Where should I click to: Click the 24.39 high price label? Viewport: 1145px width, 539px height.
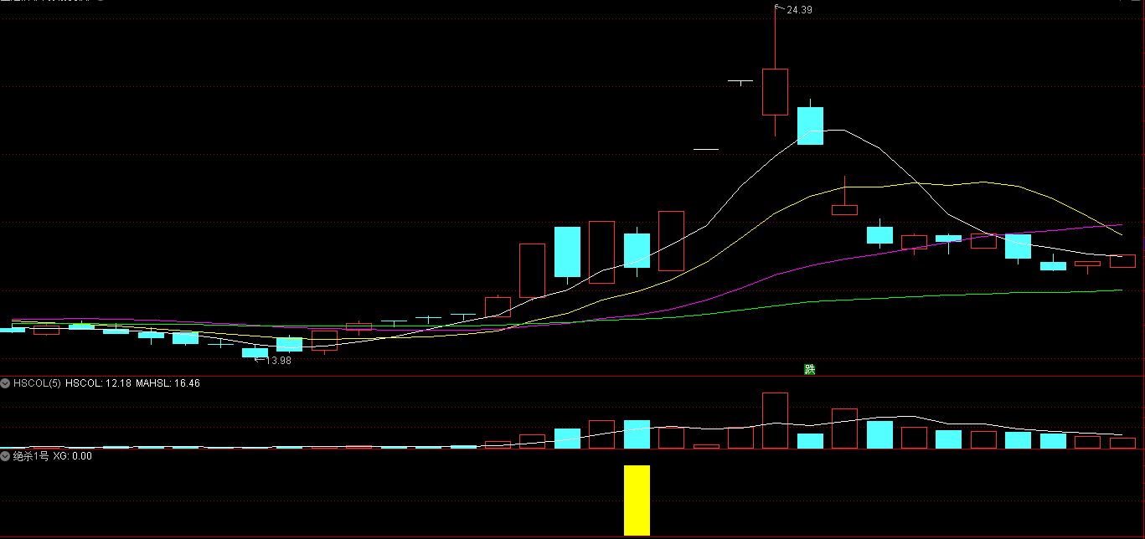pos(798,10)
